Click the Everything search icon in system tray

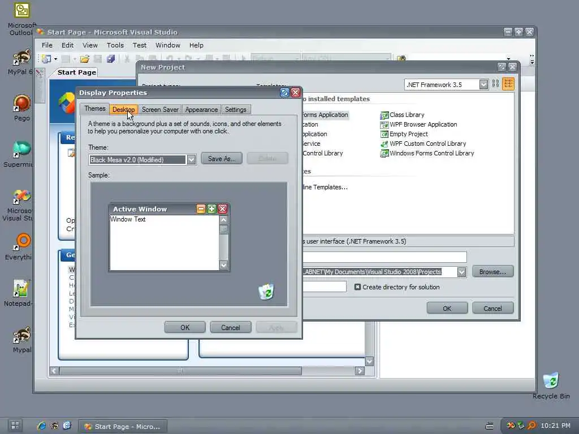click(x=532, y=426)
